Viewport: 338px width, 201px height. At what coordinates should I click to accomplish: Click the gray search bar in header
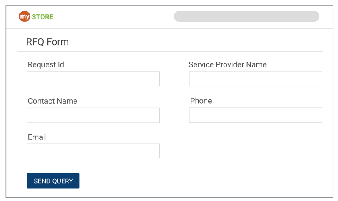coord(246,16)
